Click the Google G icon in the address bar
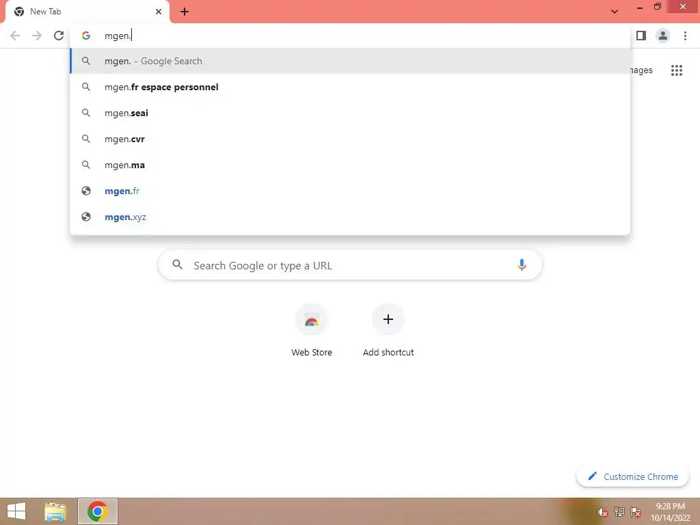The height and width of the screenshot is (525, 700). pos(86,36)
